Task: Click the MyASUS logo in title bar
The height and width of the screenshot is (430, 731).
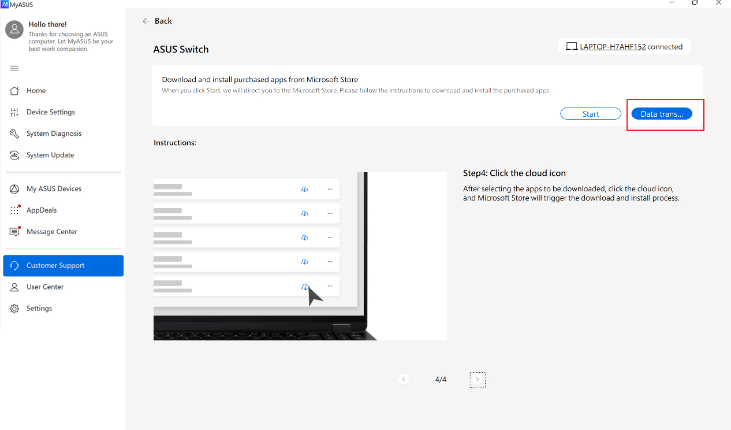Action: (5, 3)
